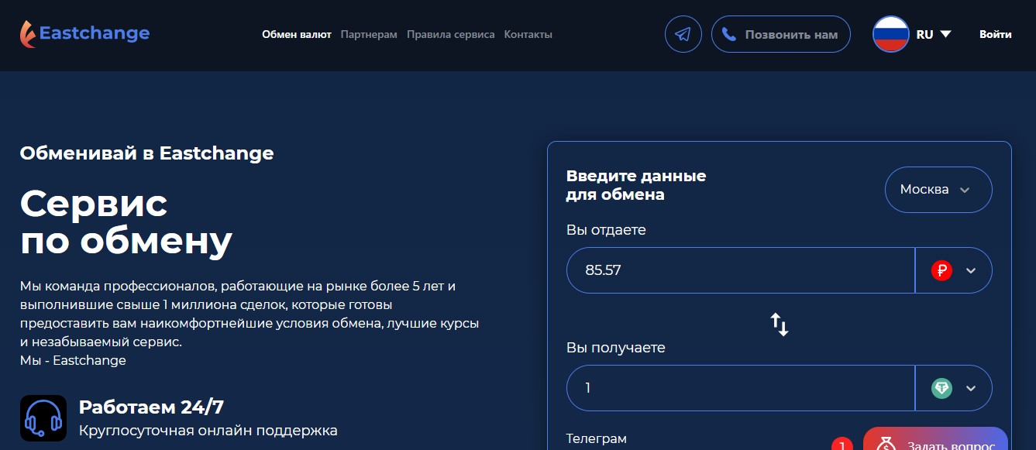1036x450 pixels.
Task: Click the Обменивай в Eastchange subtitle
Action: point(147,153)
